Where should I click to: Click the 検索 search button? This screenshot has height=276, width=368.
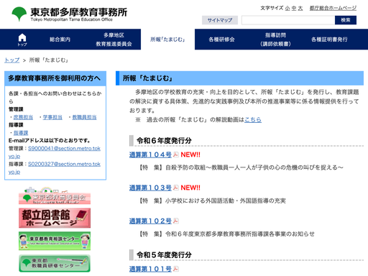tap(346, 20)
